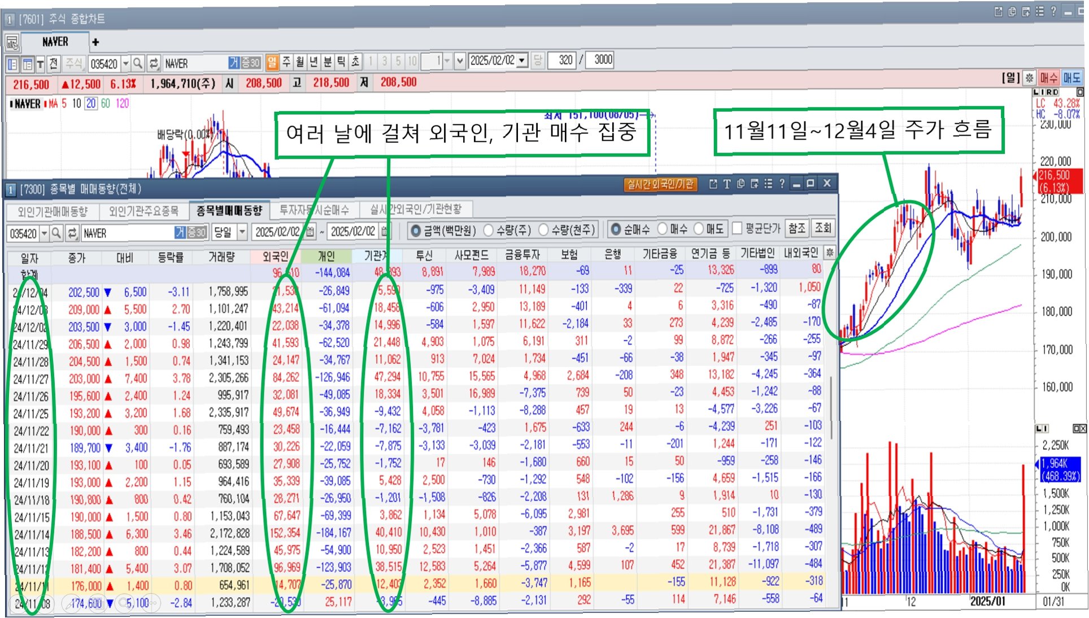Viewport: 1089px width, 618px height.
Task: Click column settings gear at table header end
Action: (x=829, y=253)
